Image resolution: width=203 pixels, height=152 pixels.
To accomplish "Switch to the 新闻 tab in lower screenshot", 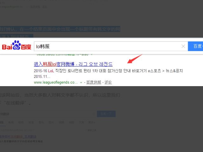I will pyautogui.click(x=11, y=122).
